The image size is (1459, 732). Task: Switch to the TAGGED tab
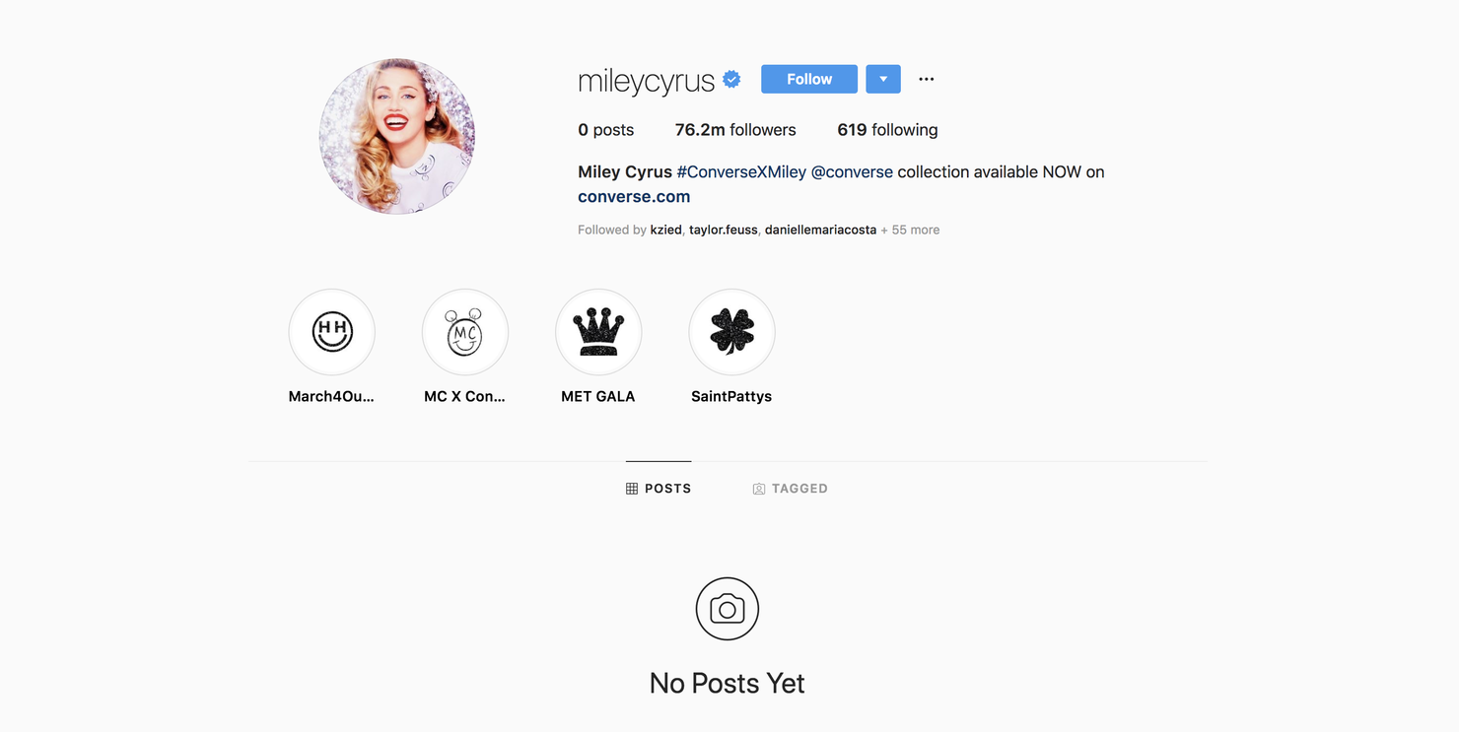[790, 489]
